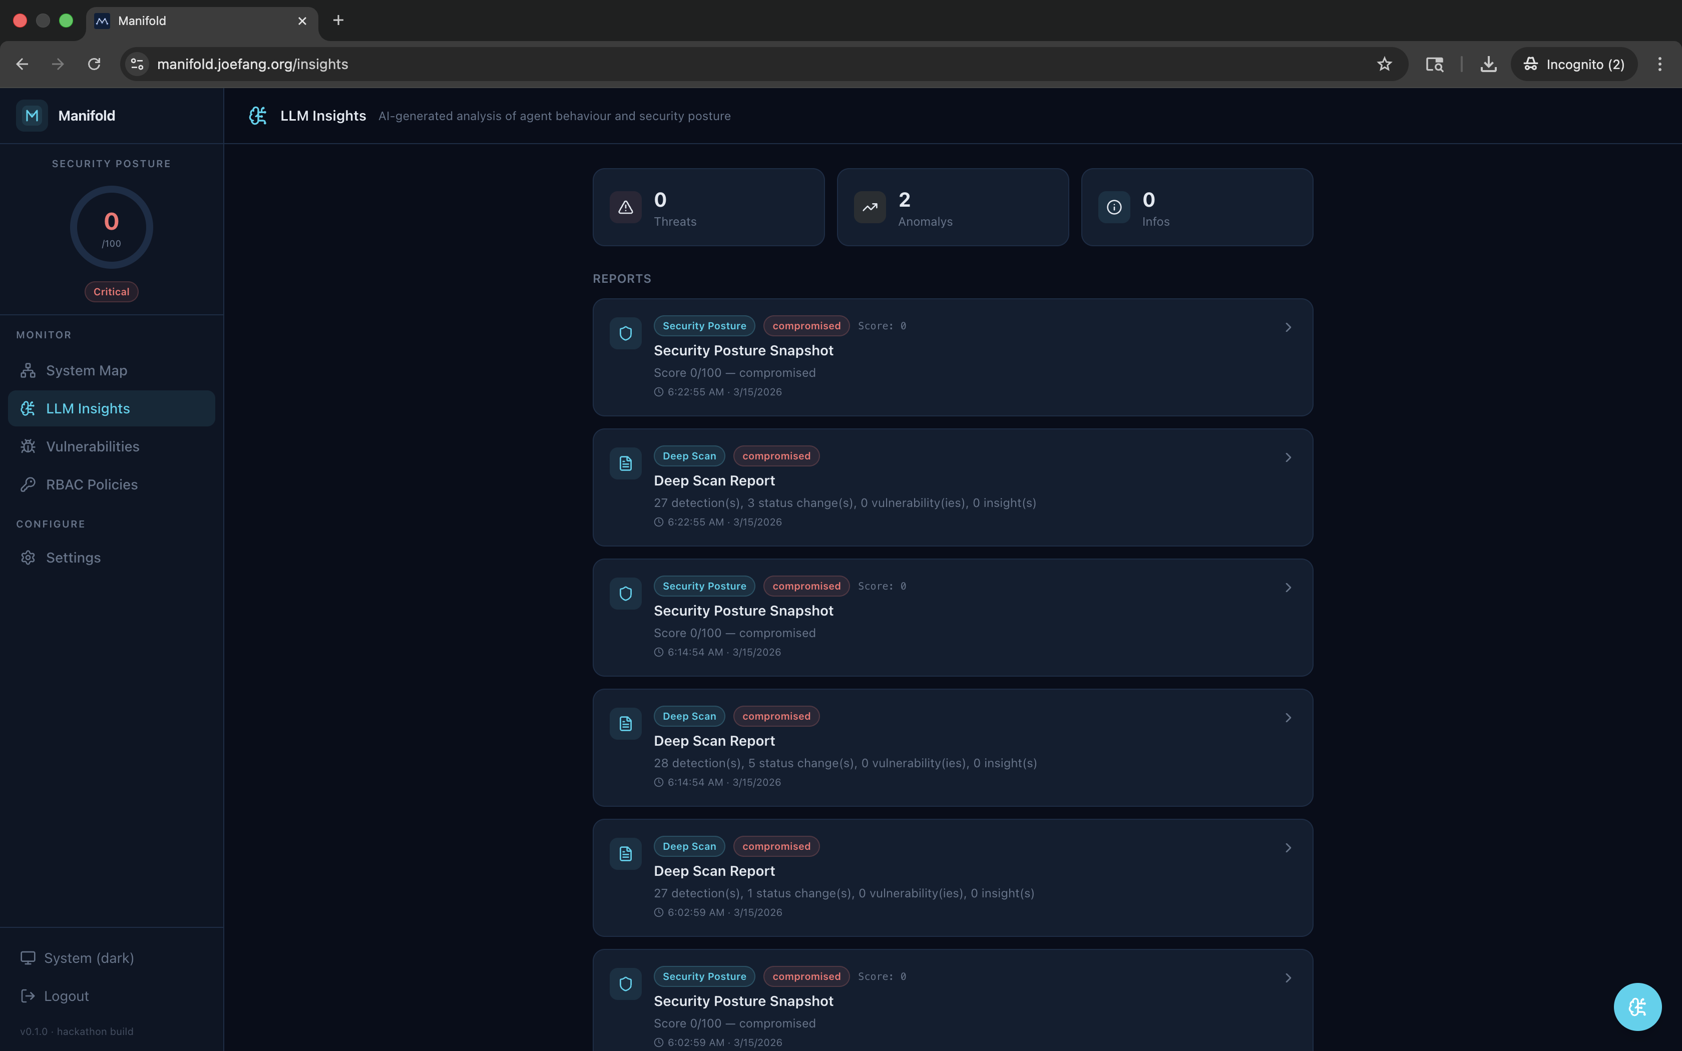This screenshot has height=1051, width=1682.
Task: Click the Anomalys trend arrow icon
Action: click(x=870, y=207)
